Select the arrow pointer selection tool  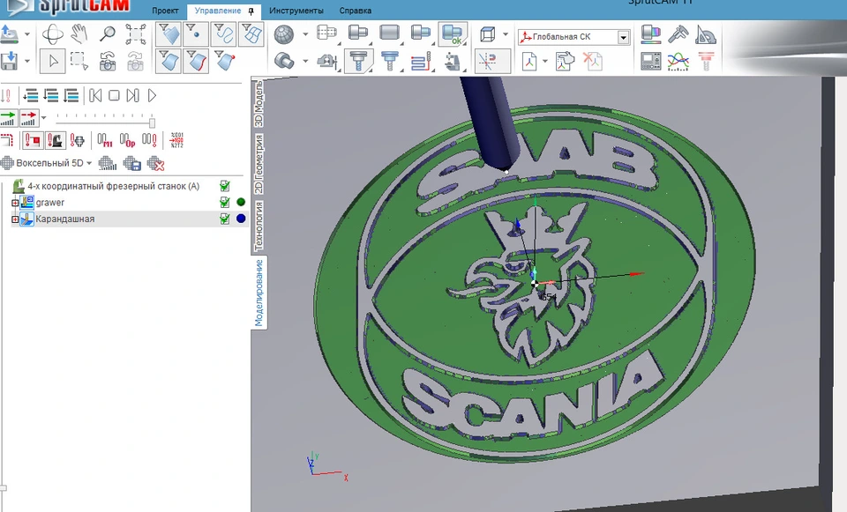(x=53, y=61)
